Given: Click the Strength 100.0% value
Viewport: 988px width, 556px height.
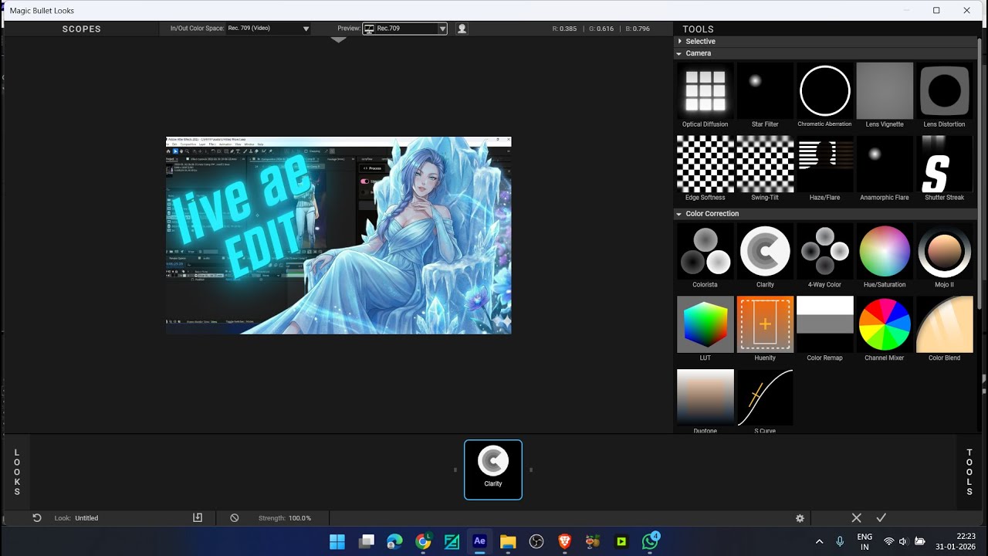Looking at the screenshot, I should (299, 518).
